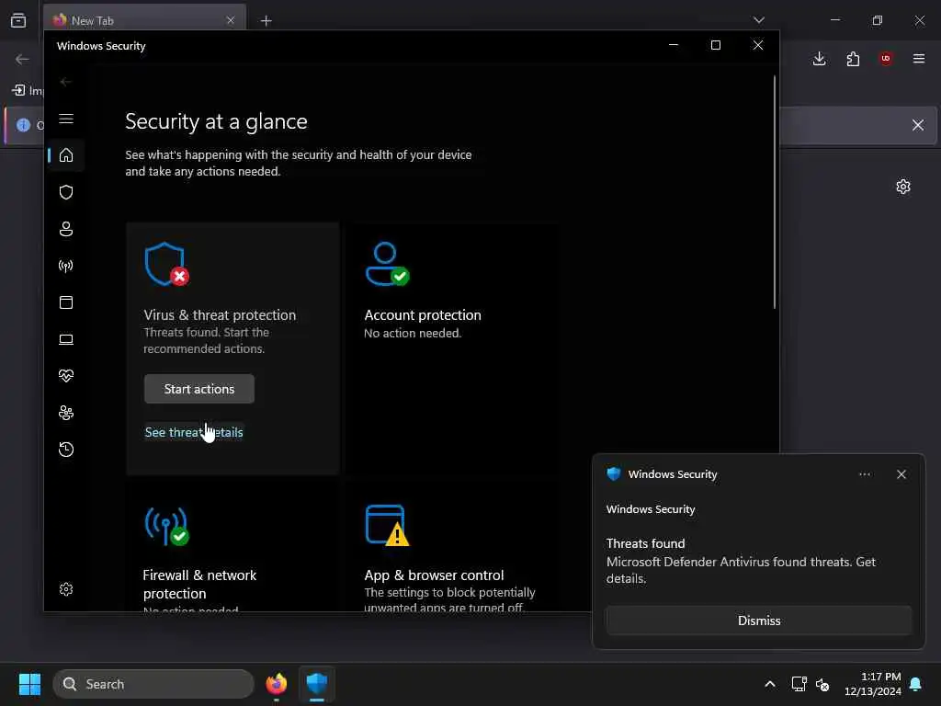Click the Firefox back navigation arrow
This screenshot has height=706, width=941.
pos(22,59)
